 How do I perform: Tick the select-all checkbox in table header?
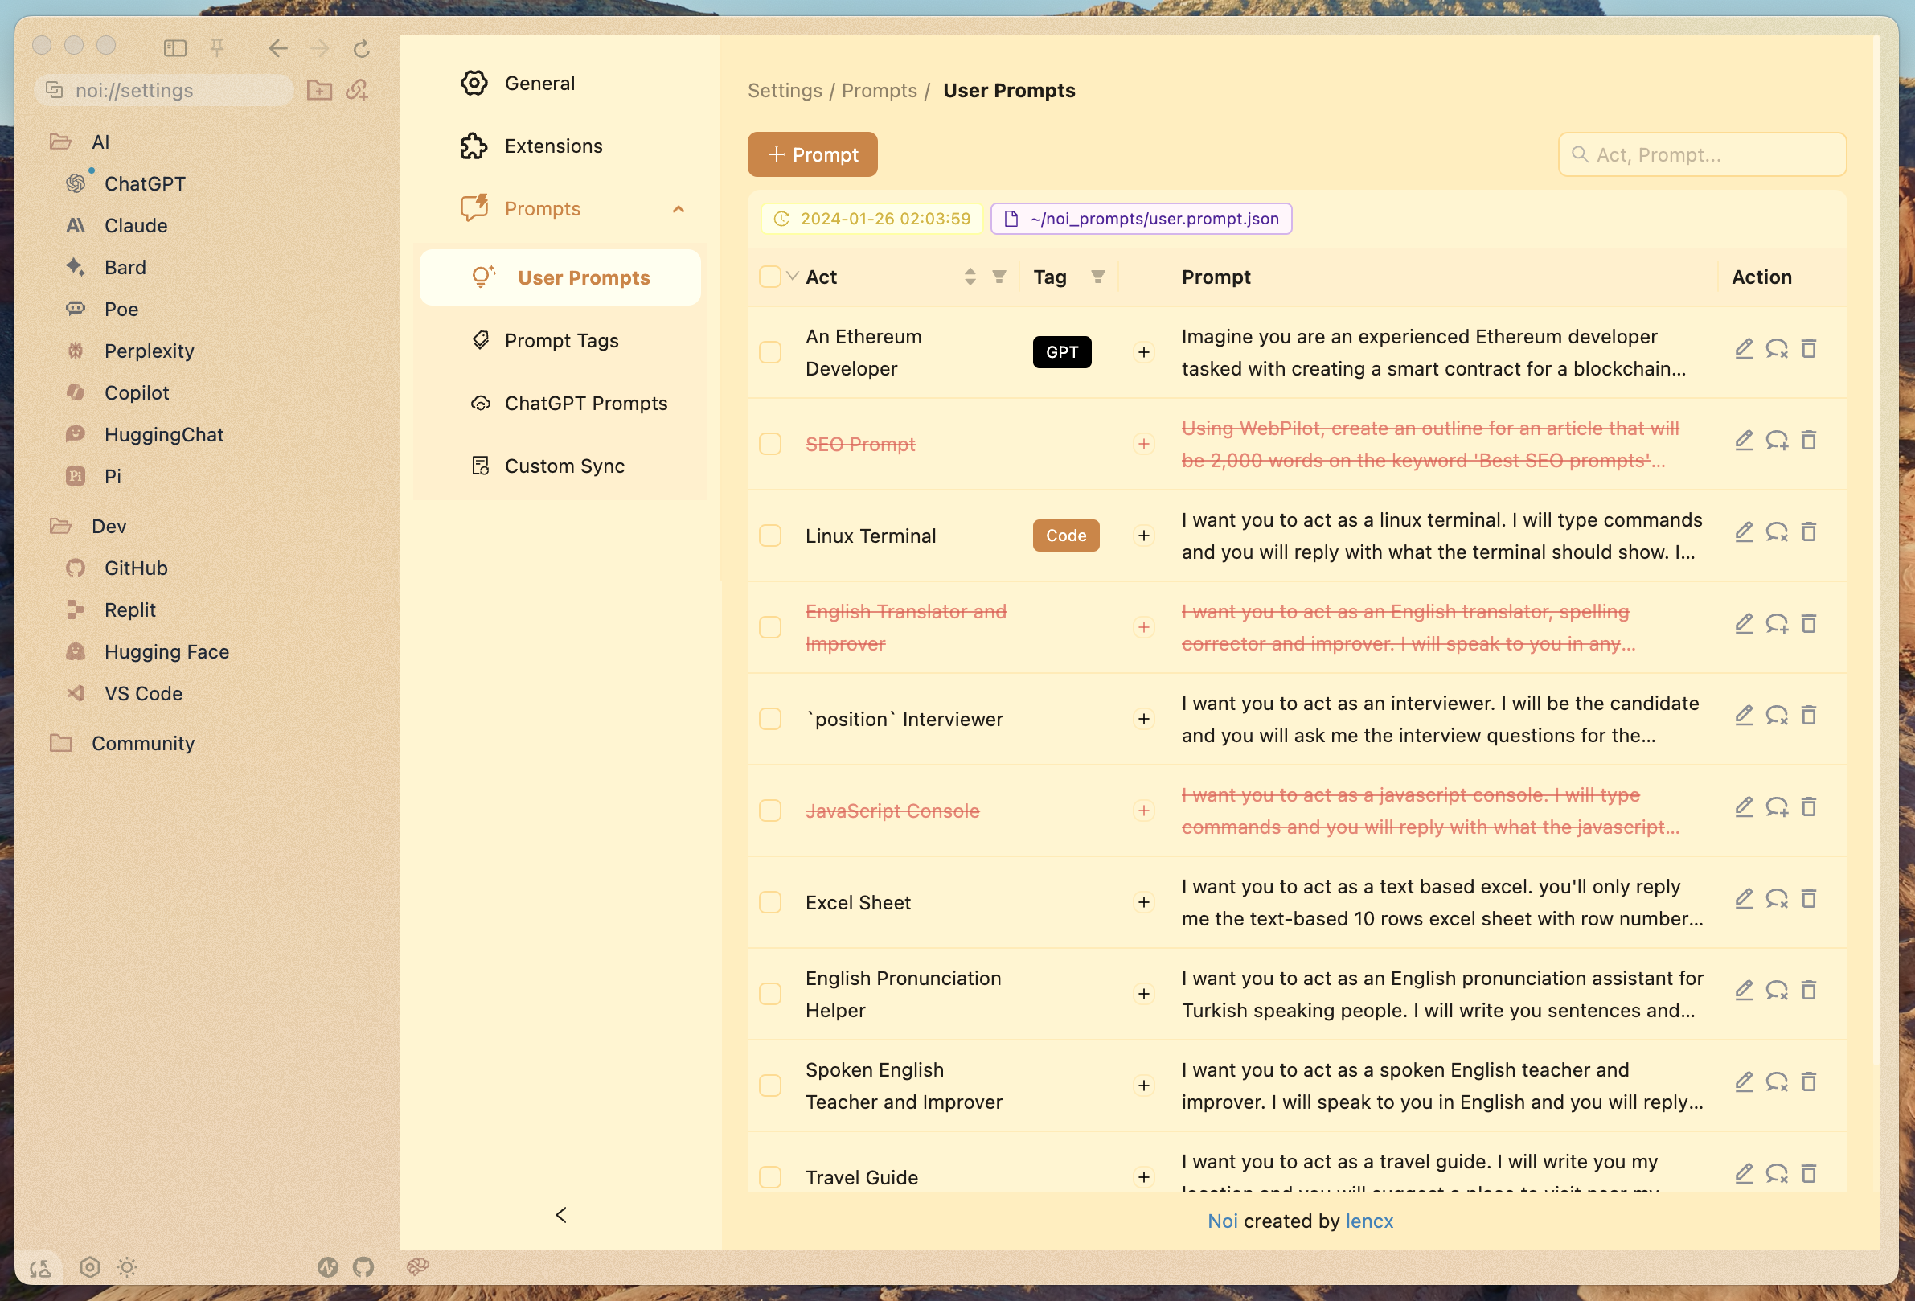(x=769, y=277)
